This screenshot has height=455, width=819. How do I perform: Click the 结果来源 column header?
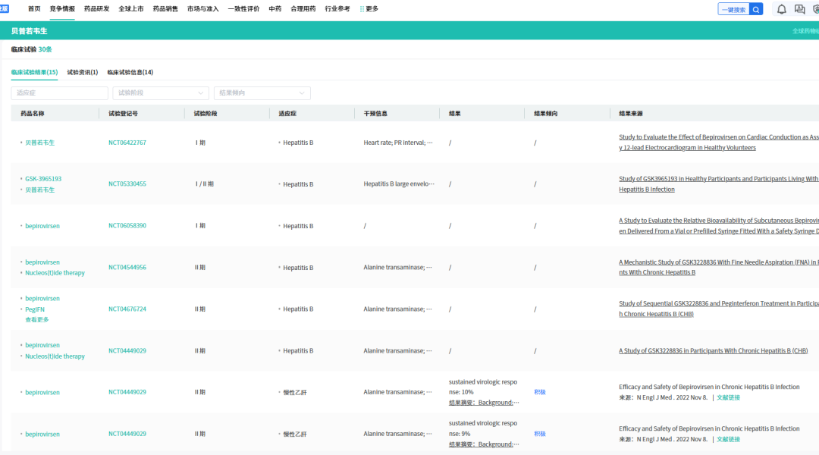tap(631, 113)
